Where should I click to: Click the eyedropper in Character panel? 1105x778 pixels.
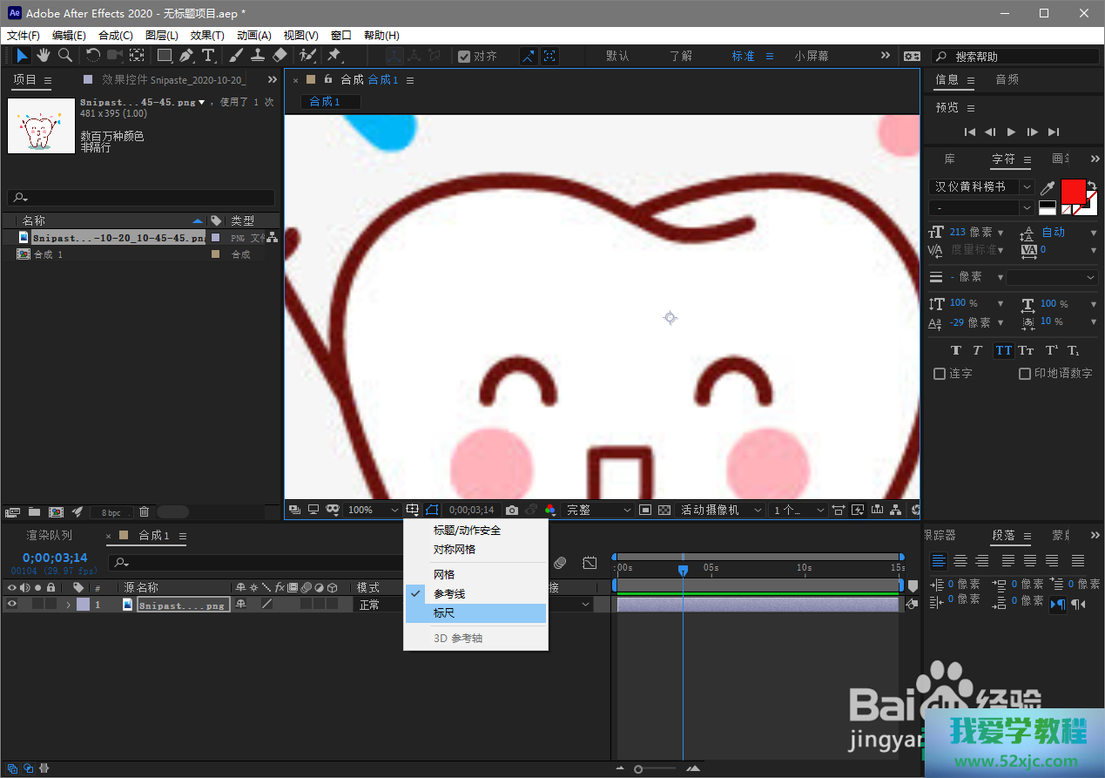tap(1048, 188)
